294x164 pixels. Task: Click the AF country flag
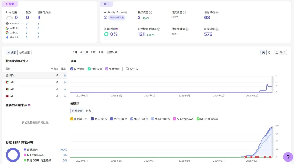point(7,89)
